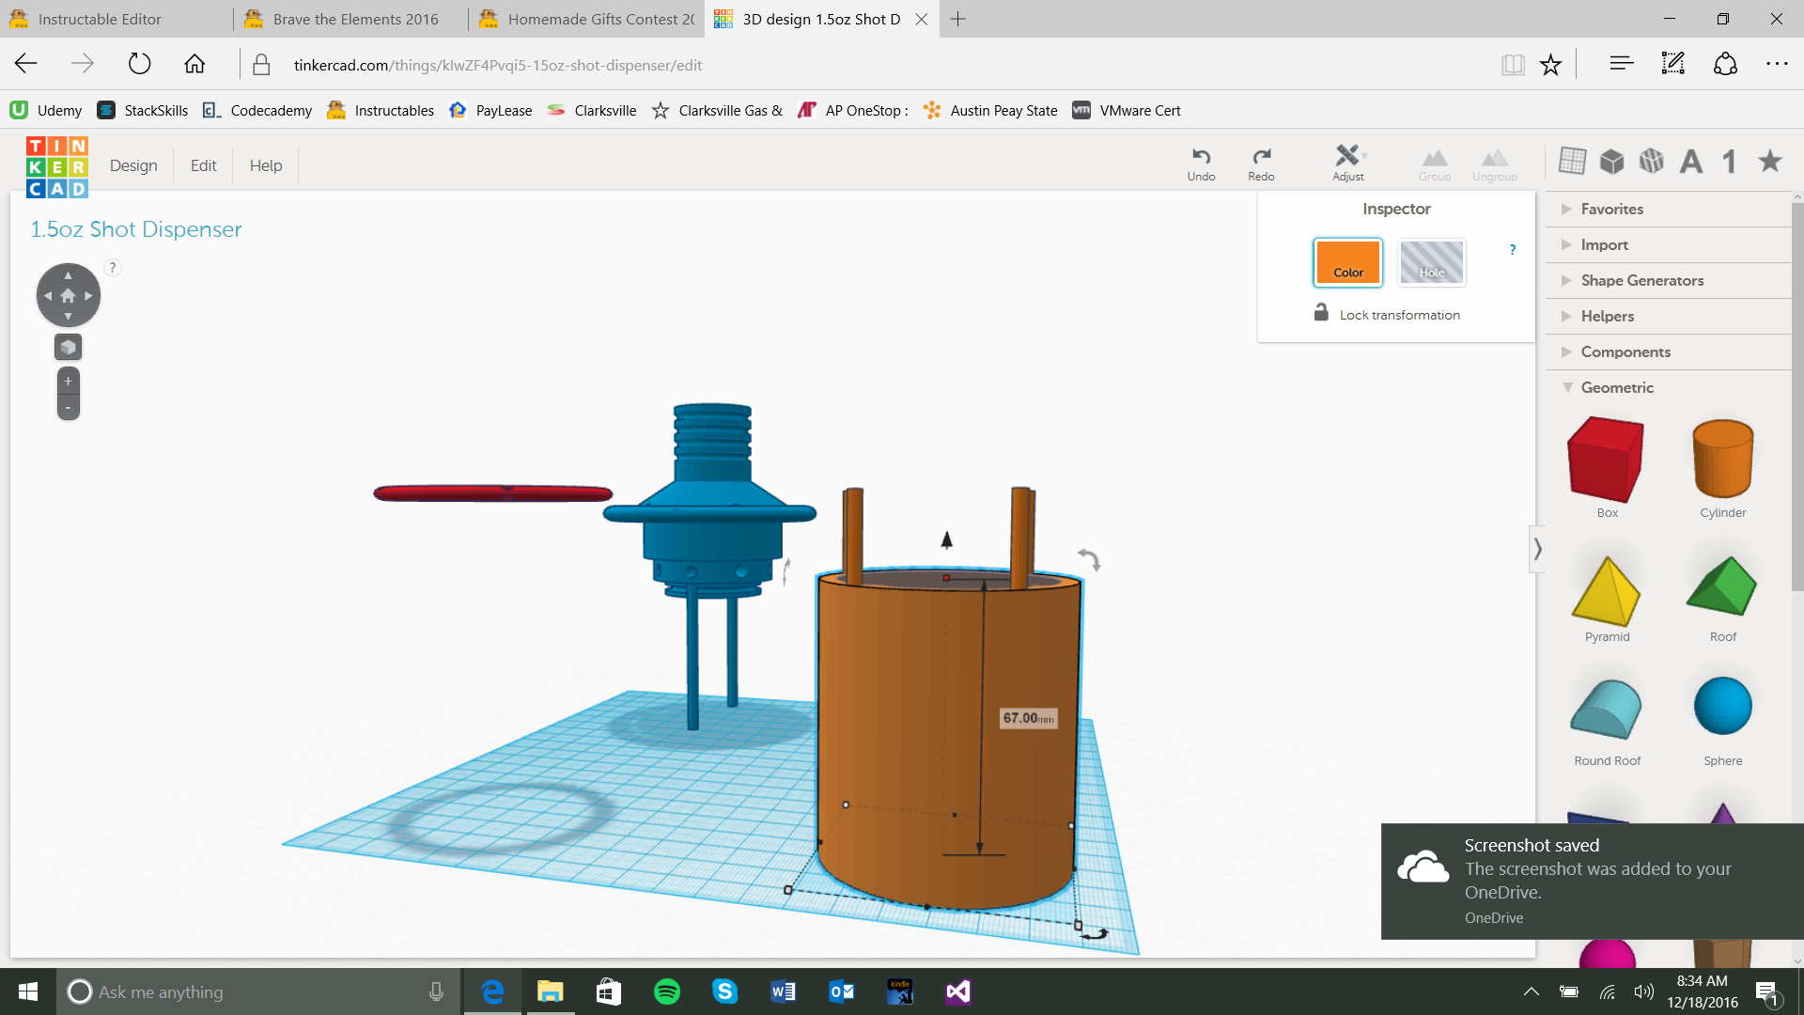Open the orange Color swatch
The image size is (1804, 1015).
tap(1347, 262)
